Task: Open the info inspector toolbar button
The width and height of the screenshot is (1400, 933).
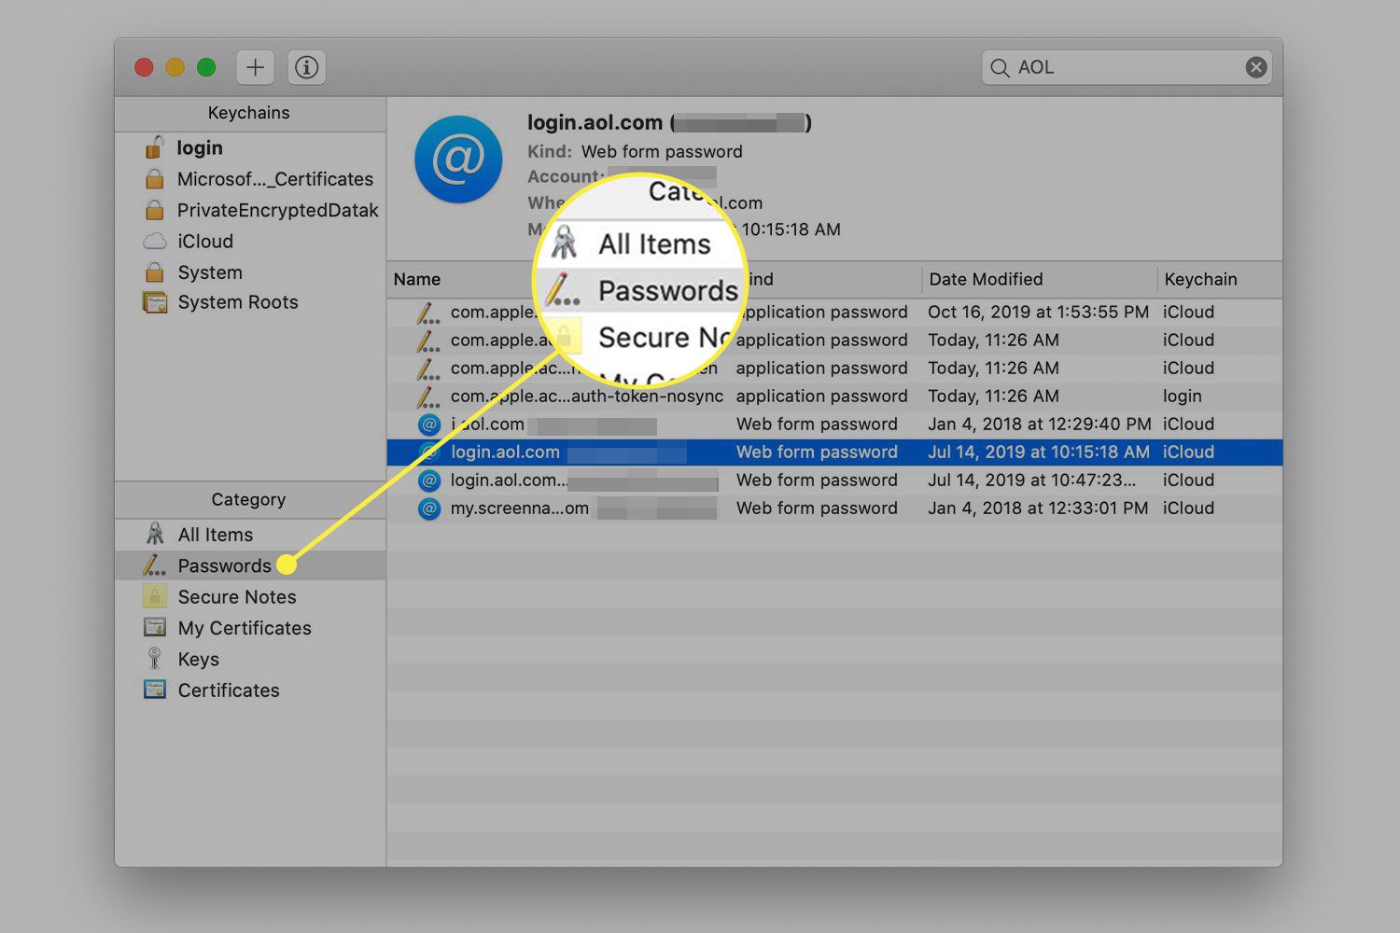Action: click(306, 67)
